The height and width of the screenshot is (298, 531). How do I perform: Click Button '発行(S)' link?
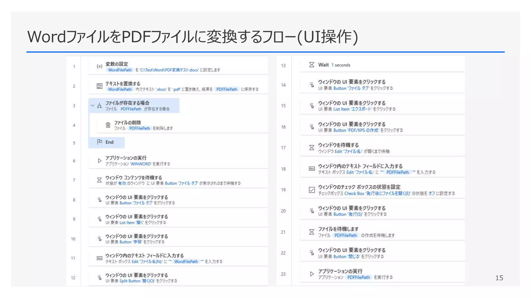[348, 214]
